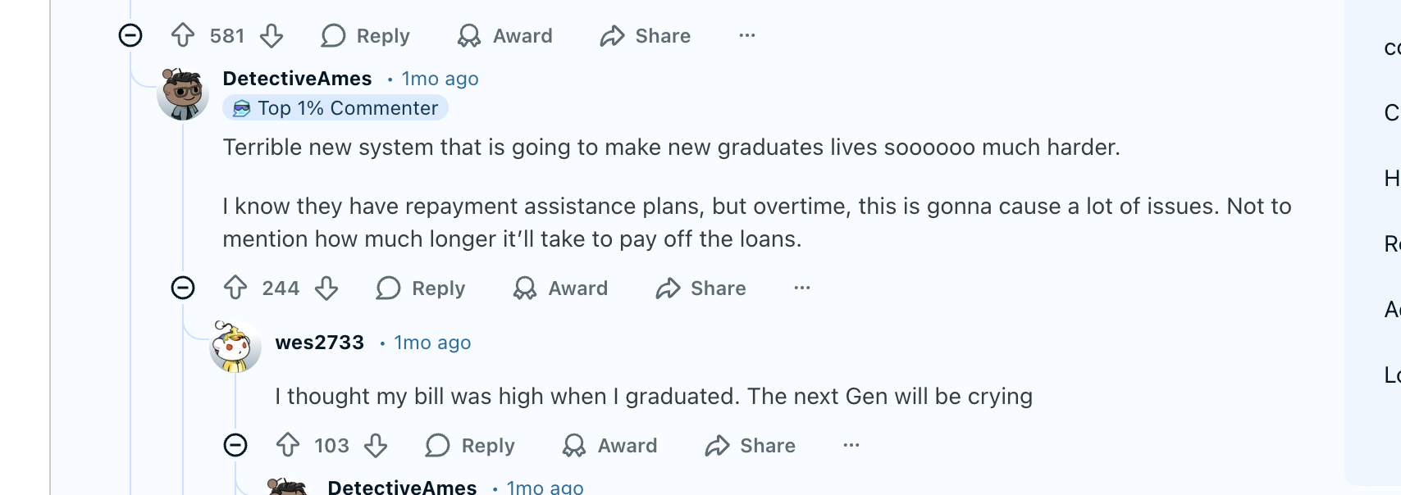Click Award on the 581-point comment
Screen dimensions: 1401x495
pos(505,35)
